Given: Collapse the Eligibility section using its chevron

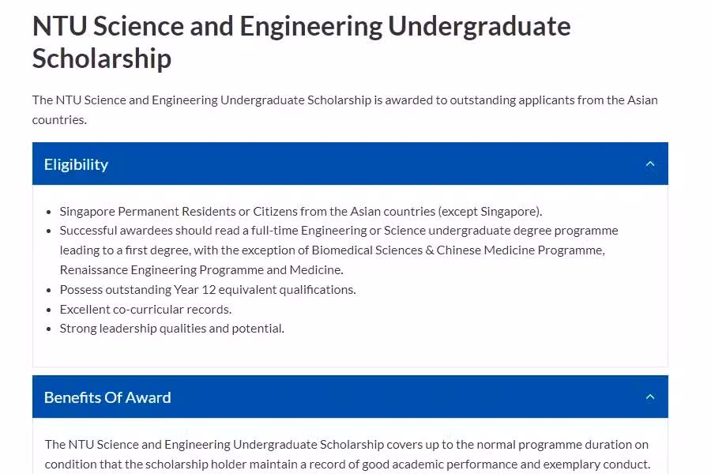Looking at the screenshot, I should click(650, 164).
